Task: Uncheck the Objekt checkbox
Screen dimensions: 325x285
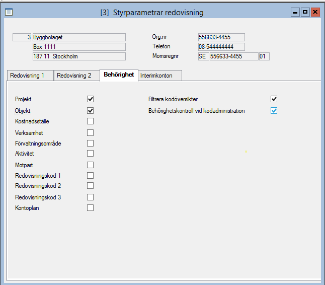Action: (x=90, y=111)
